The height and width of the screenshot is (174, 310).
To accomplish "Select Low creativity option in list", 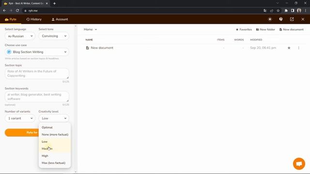I will pos(55,142).
